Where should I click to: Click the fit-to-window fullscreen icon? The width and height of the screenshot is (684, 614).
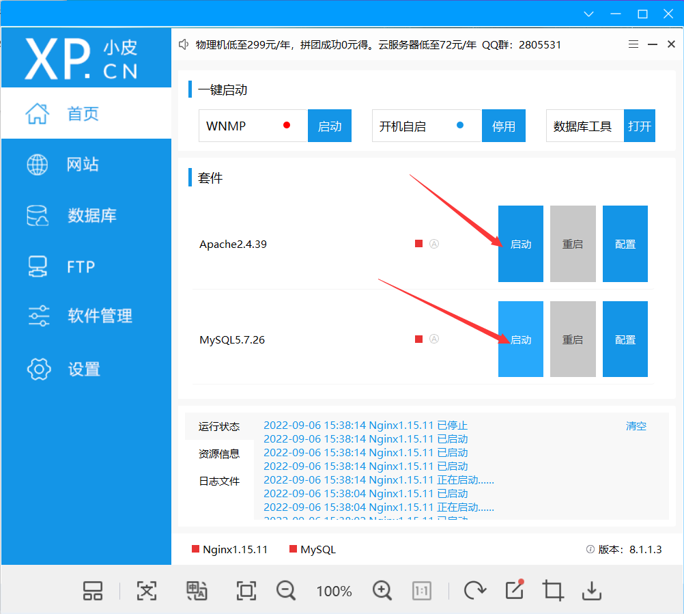point(246,591)
